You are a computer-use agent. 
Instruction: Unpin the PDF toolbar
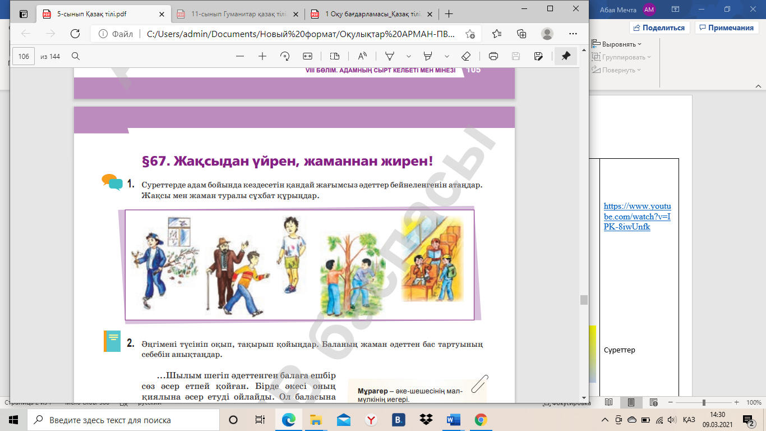[566, 56]
